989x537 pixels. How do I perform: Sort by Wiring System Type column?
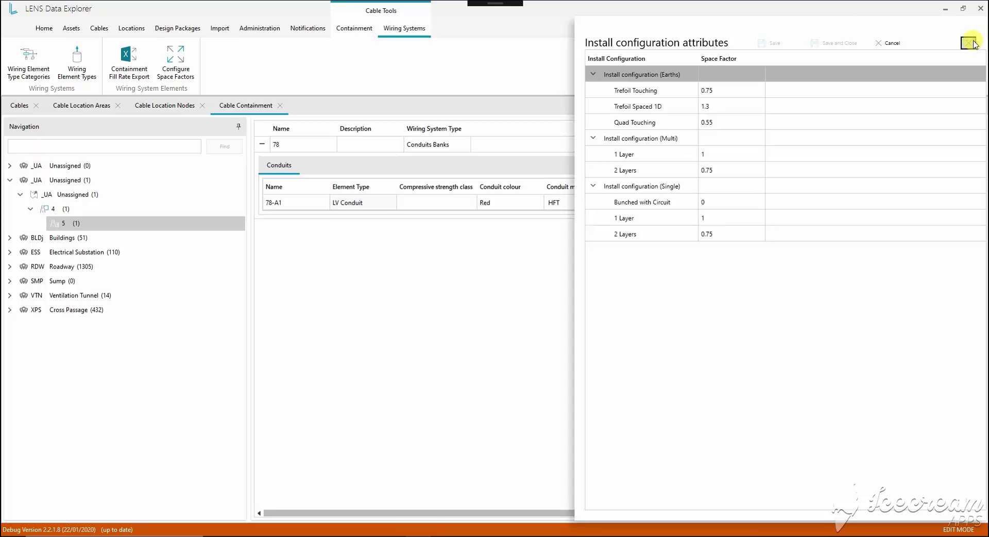pyautogui.click(x=434, y=129)
